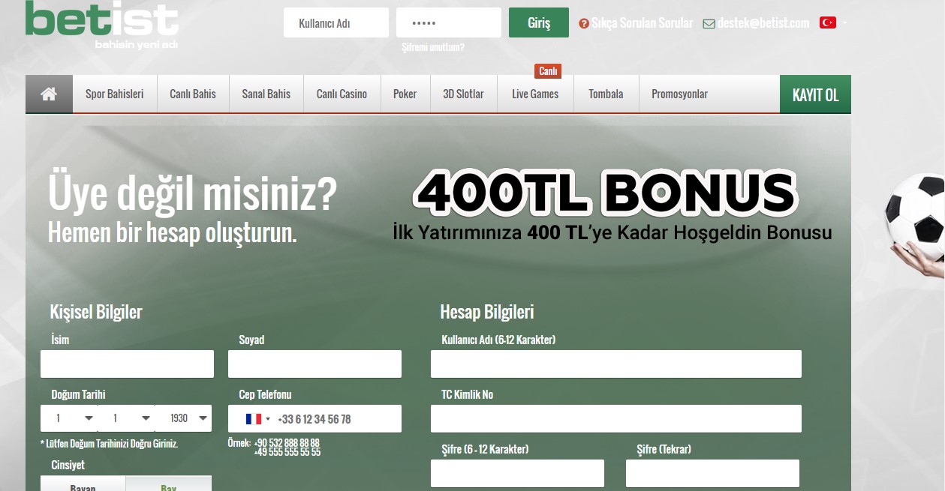The image size is (945, 491).
Task: Click the home icon in navigation bar
Action: coord(49,94)
